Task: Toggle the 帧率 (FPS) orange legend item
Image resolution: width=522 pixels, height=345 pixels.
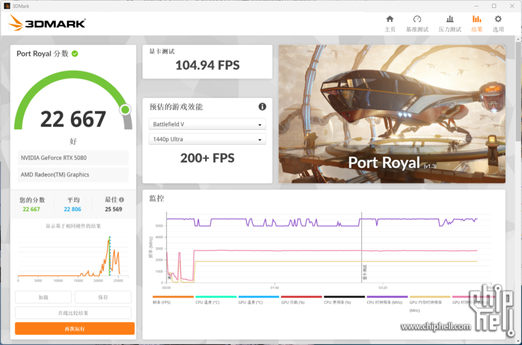Action: pyautogui.click(x=173, y=300)
